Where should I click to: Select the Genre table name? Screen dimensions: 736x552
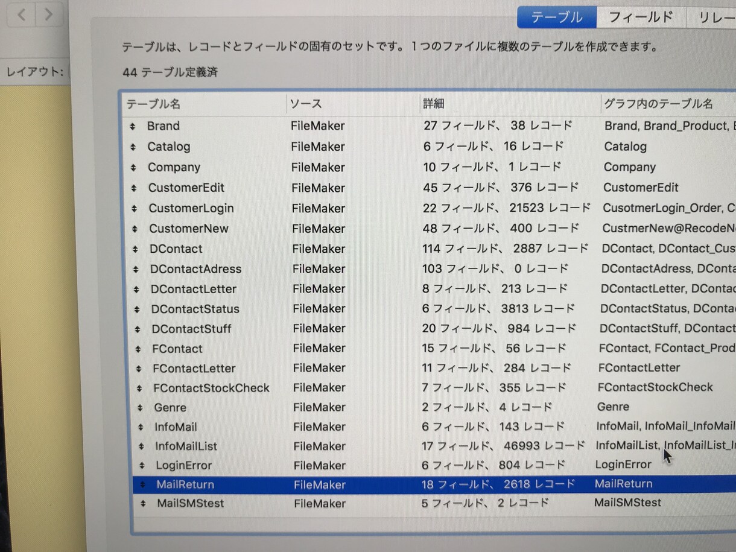[170, 407]
